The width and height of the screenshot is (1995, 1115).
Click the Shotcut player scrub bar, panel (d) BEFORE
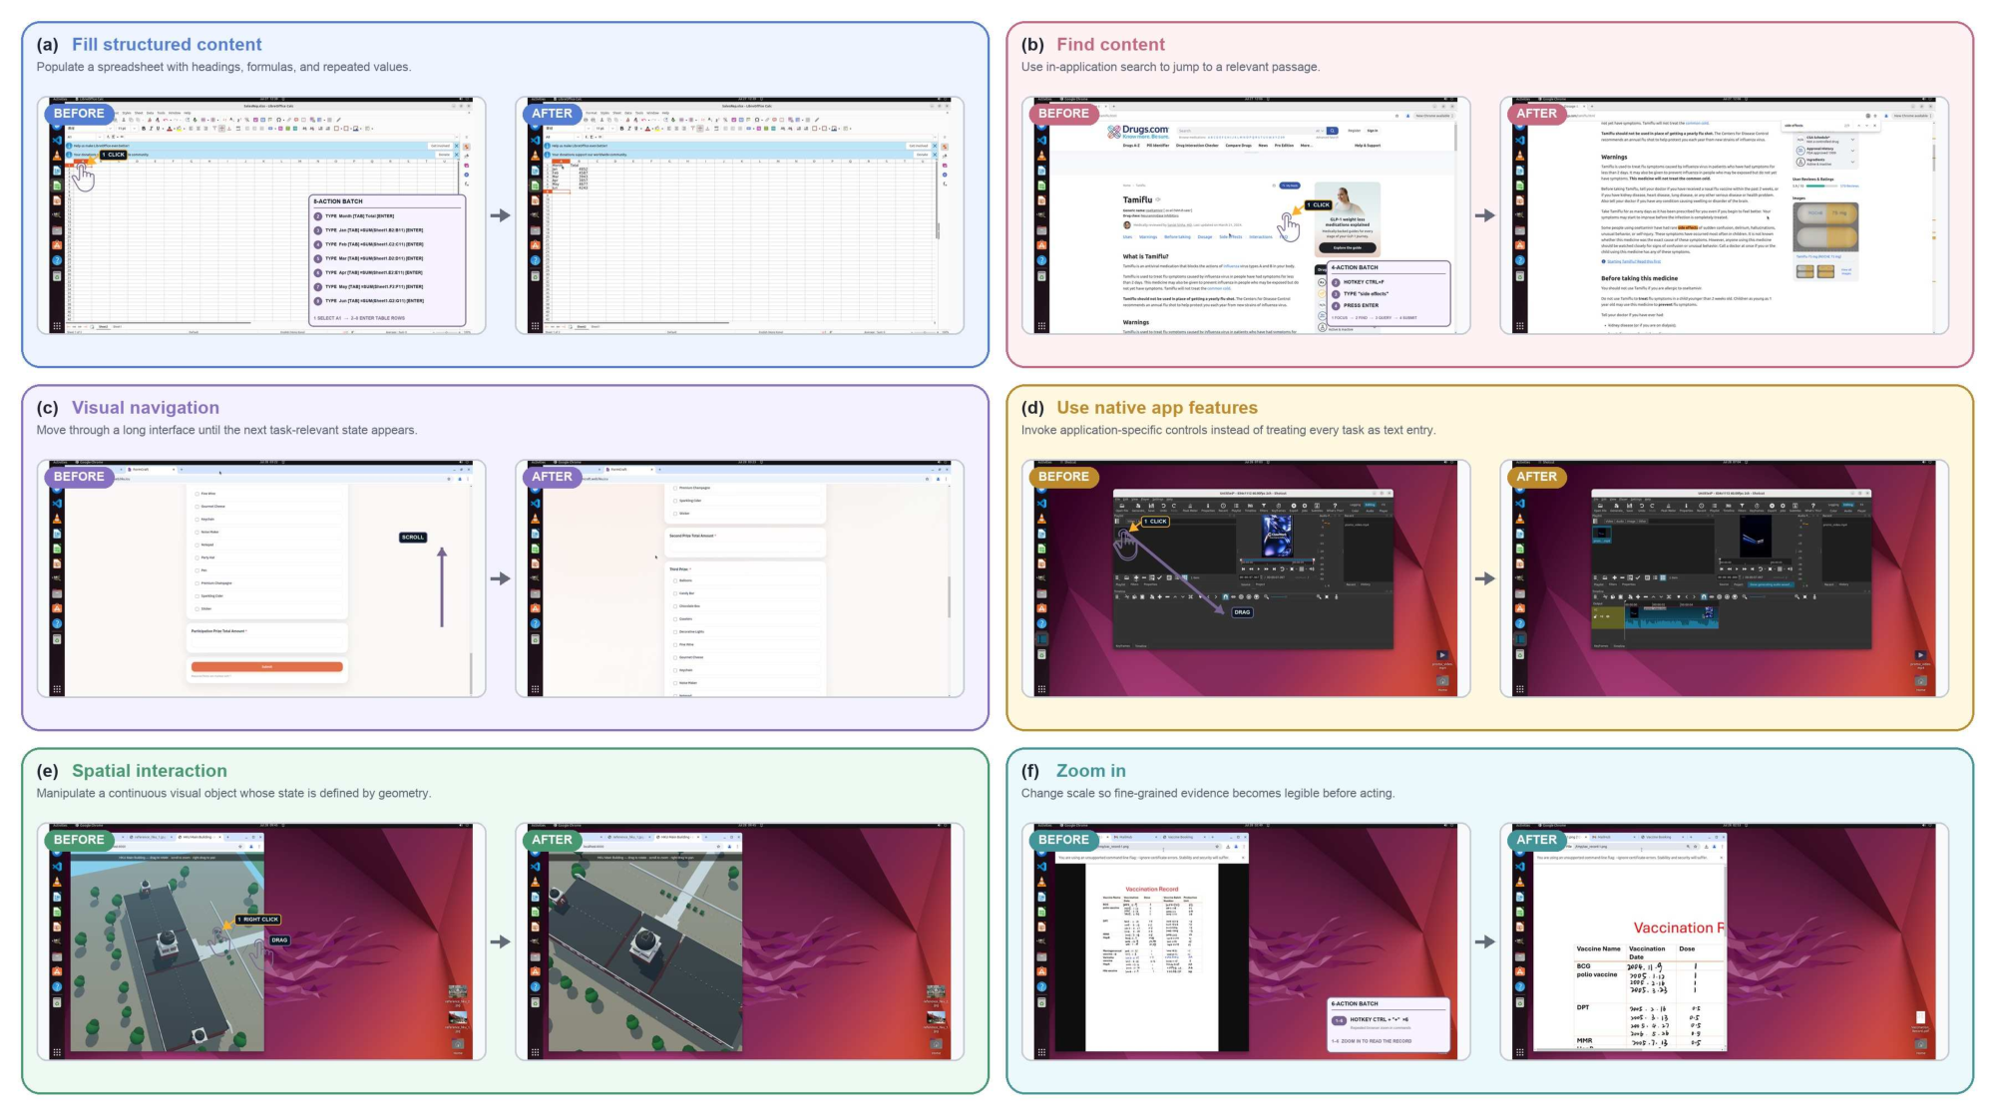[x=1277, y=561]
